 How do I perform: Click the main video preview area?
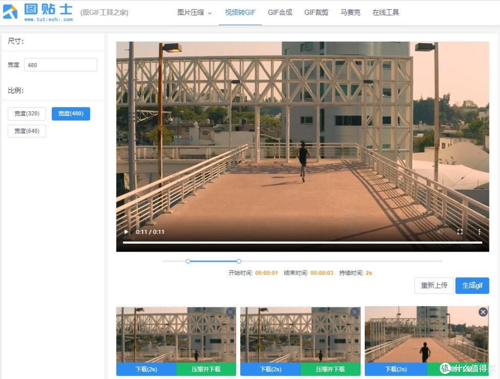(x=303, y=146)
